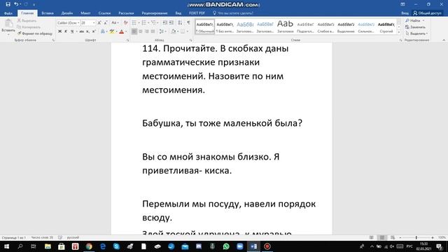Toggle subscript x₂ formatting
Viewport: 448px width, 252px height.
(x=87, y=31)
